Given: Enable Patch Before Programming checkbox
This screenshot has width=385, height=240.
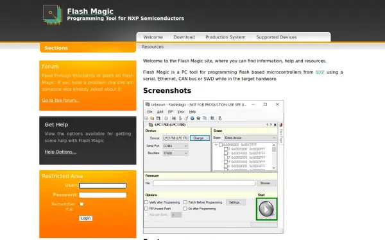Looking at the screenshot, I should [x=185, y=202].
